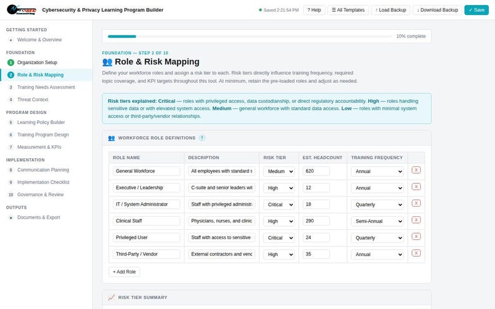This screenshot has width=495, height=309.
Task: Add a new role
Action: [125, 272]
